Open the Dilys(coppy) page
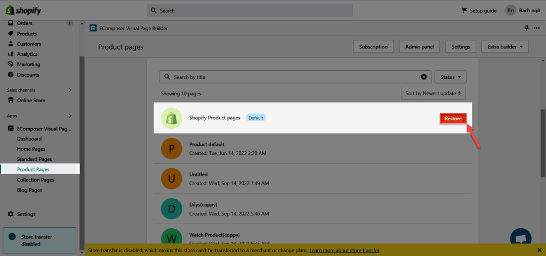 (x=203, y=204)
